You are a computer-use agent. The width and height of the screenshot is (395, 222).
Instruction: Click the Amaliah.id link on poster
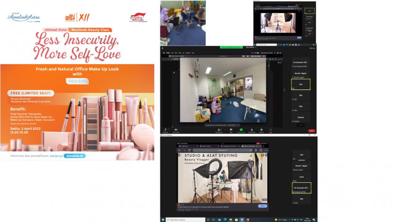click(77, 156)
